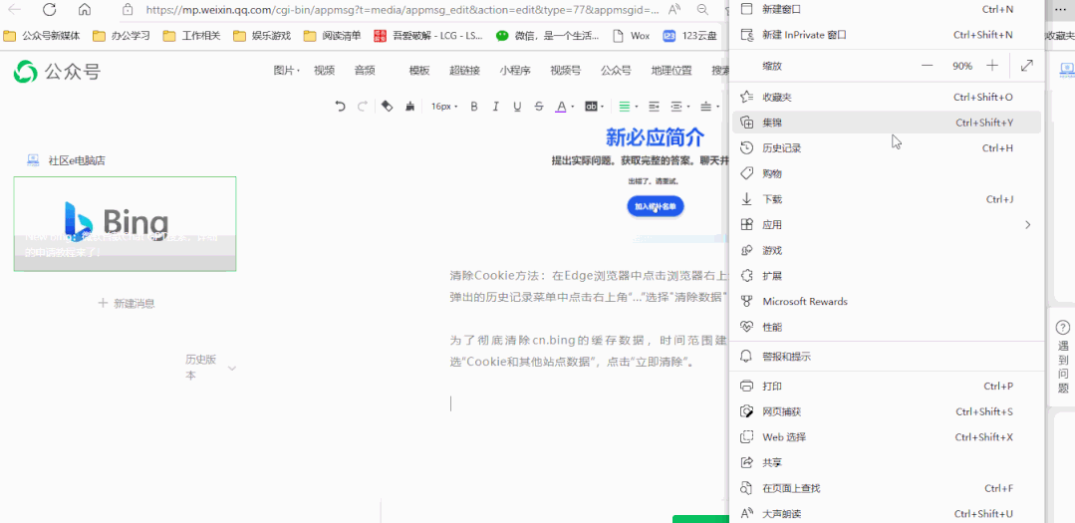Increase zoom with plus button
Viewport: 1075px width, 523px height.
(992, 66)
